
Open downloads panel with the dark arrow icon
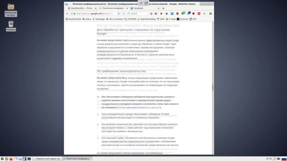click(x=161, y=13)
